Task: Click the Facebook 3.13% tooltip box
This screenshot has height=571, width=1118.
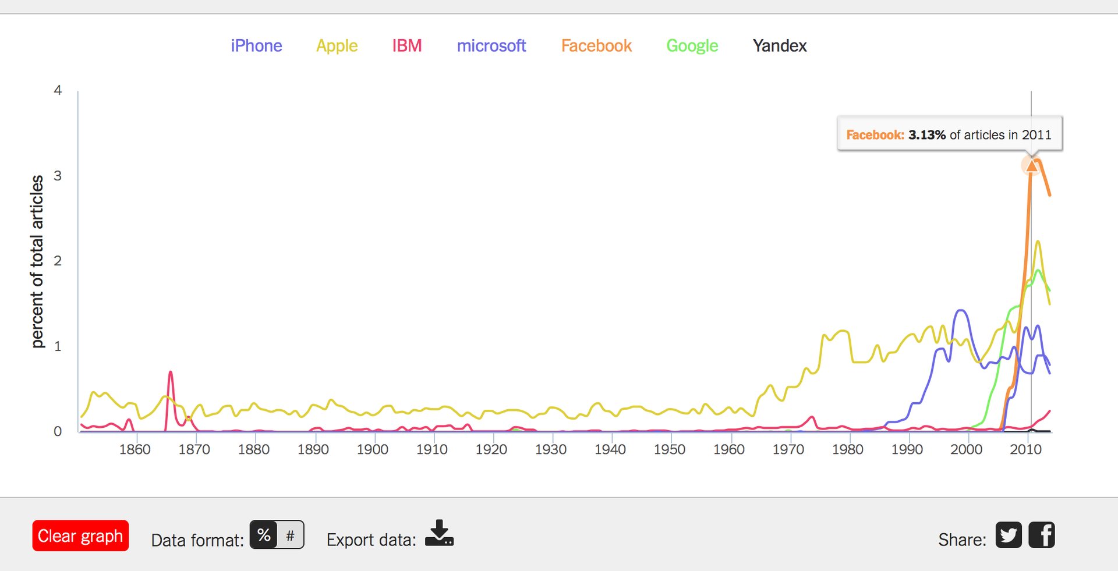Action: pyautogui.click(x=949, y=134)
